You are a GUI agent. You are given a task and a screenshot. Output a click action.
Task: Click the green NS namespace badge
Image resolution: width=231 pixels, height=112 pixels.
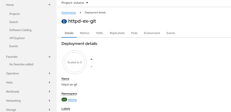[x=64, y=100]
